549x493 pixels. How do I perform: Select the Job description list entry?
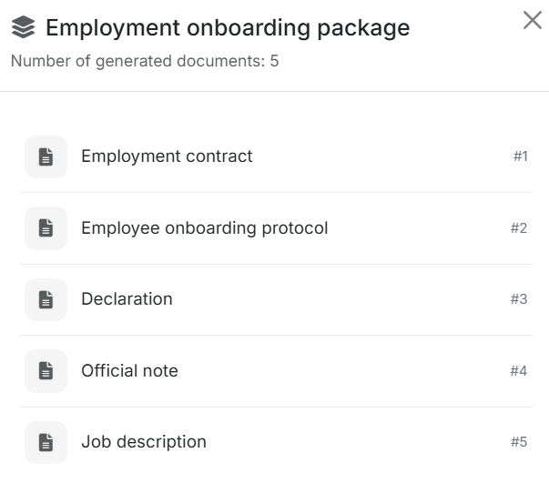144,442
